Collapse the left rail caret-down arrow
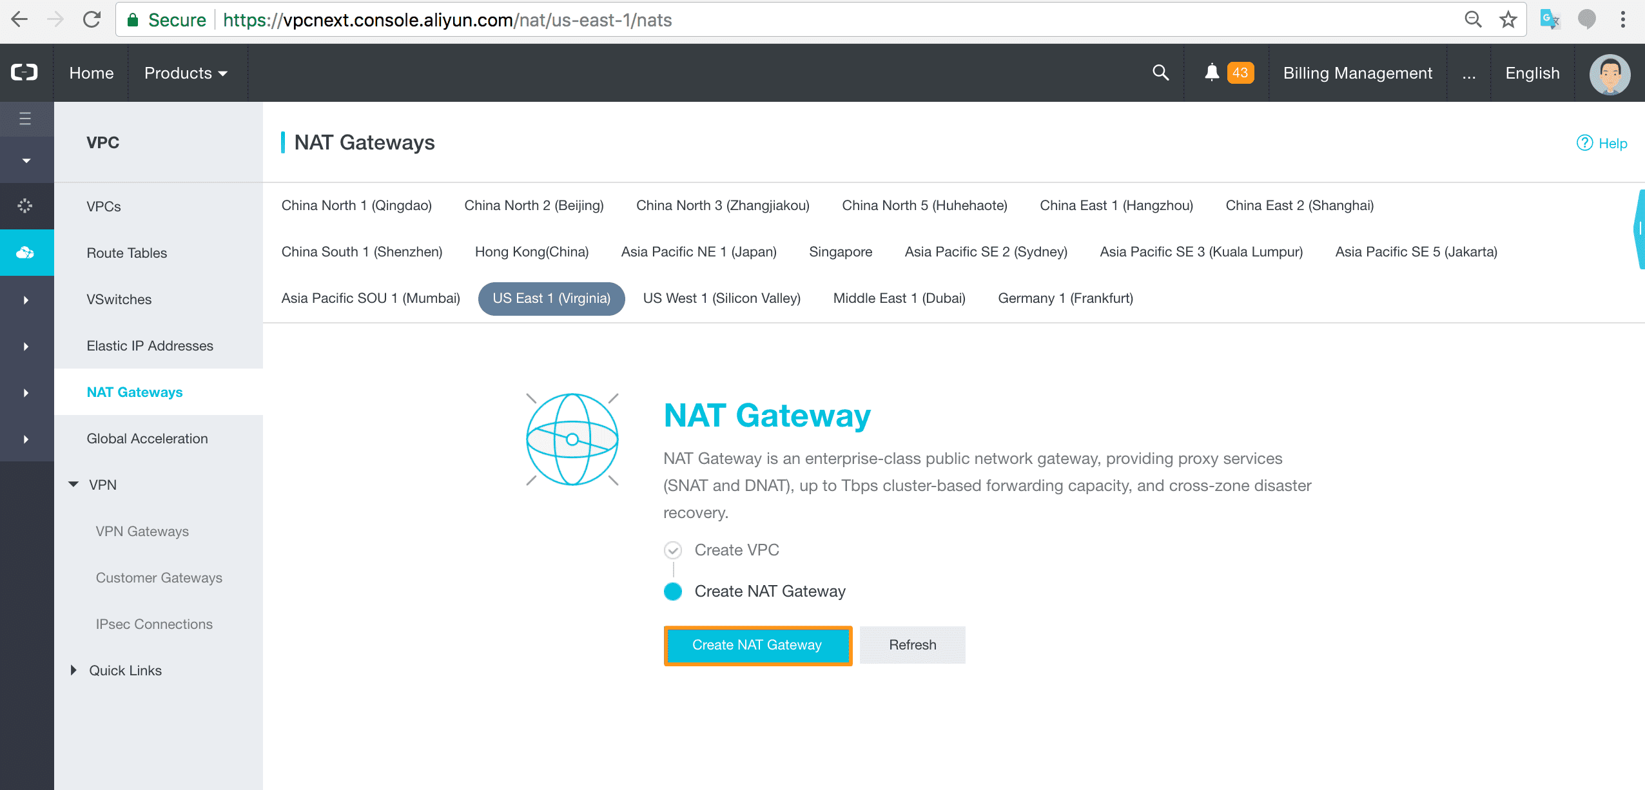The height and width of the screenshot is (790, 1645). click(26, 160)
